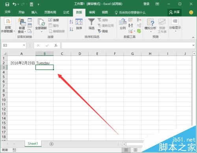The height and width of the screenshot is (153, 197).
Task: Sort ascending with A-Z icon
Action: pos(71,22)
